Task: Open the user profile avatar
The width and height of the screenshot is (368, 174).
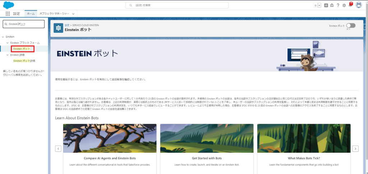Action: tap(358, 5)
